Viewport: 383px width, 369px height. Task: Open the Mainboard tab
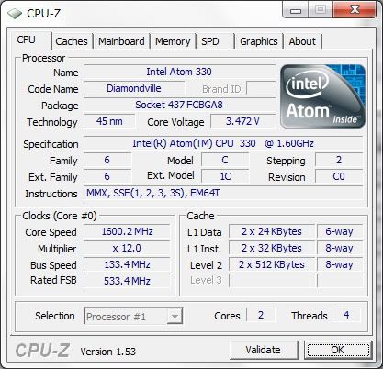click(121, 41)
